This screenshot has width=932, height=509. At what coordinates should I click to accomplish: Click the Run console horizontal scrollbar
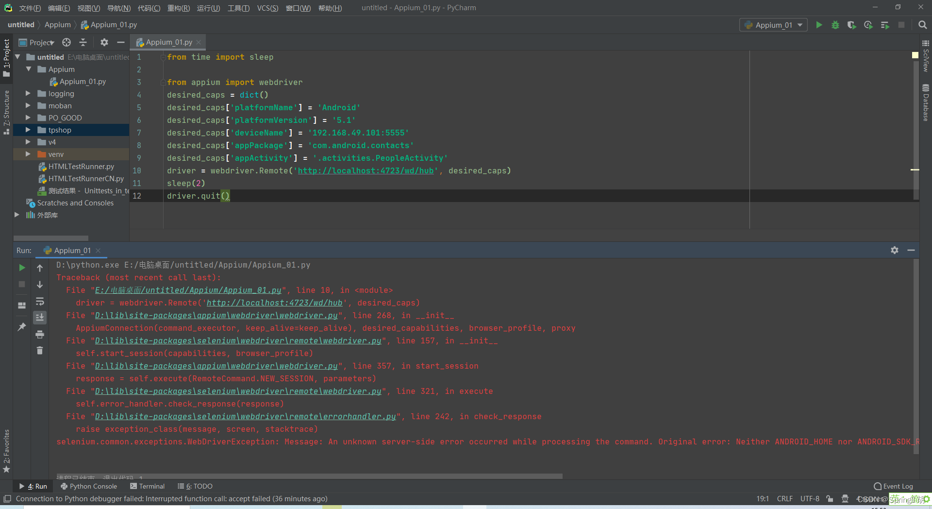coord(309,476)
